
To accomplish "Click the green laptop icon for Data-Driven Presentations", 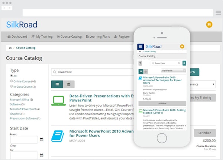I will tap(58, 101).
